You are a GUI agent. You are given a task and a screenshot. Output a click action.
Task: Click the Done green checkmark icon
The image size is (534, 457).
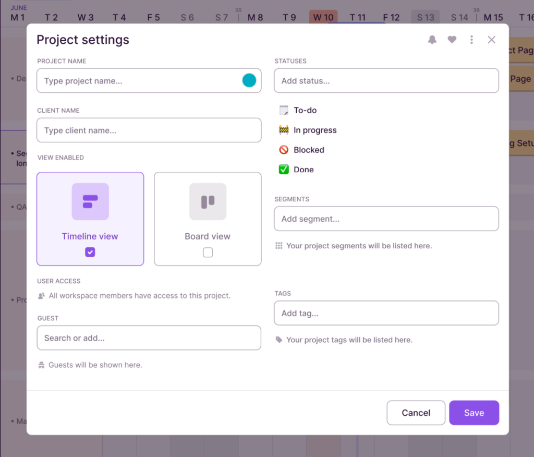[283, 169]
